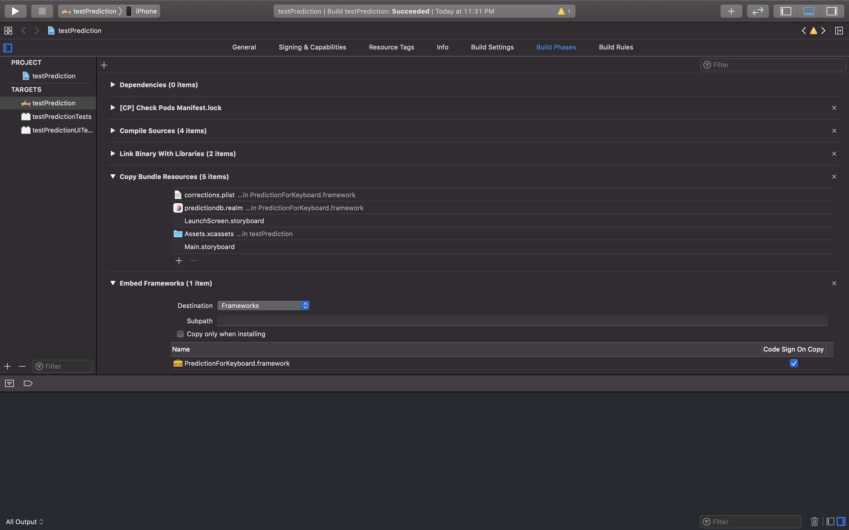Toggle the Debug area panel button
Viewport: 849px width, 530px height.
pyautogui.click(x=809, y=11)
